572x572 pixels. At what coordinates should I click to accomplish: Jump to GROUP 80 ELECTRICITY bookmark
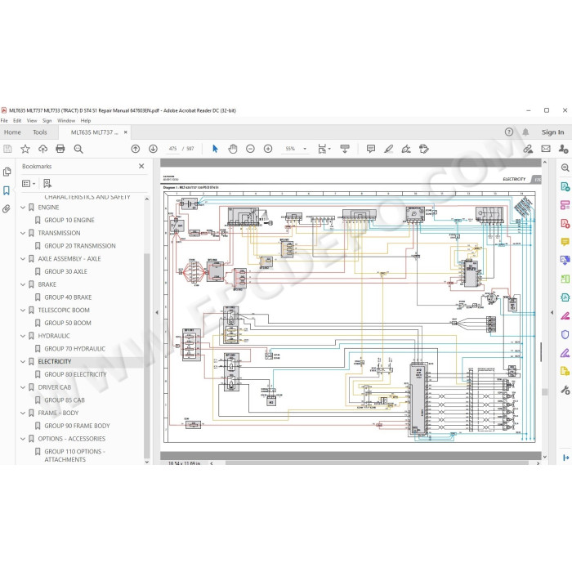click(x=75, y=374)
